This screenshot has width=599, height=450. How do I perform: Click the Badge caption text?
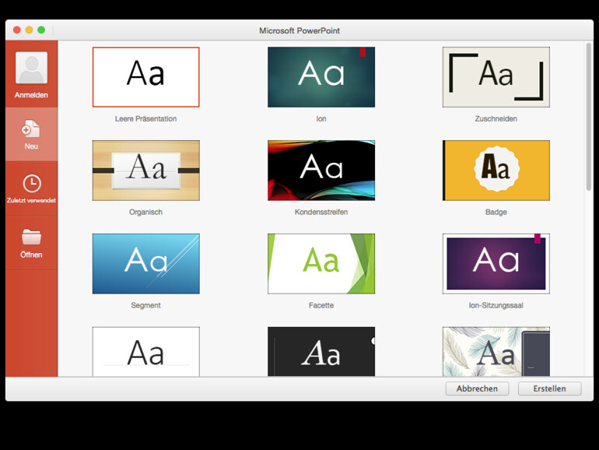pos(496,213)
